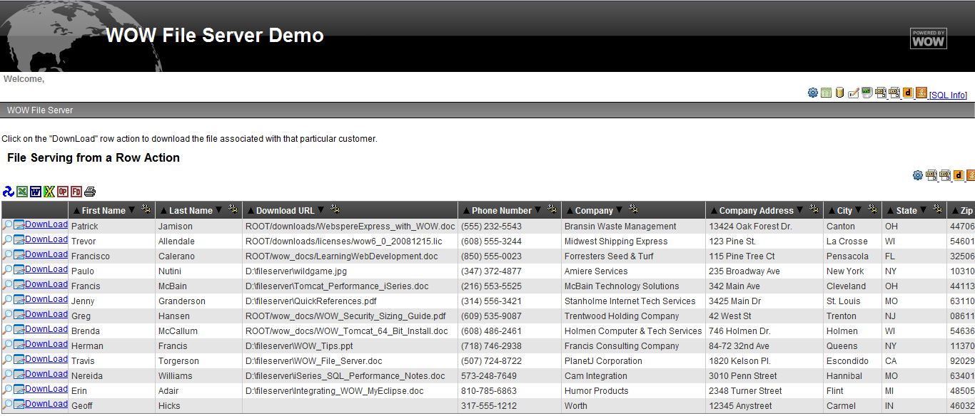Click the blue refresh swirl icon
975x416 pixels.
pos(9,192)
